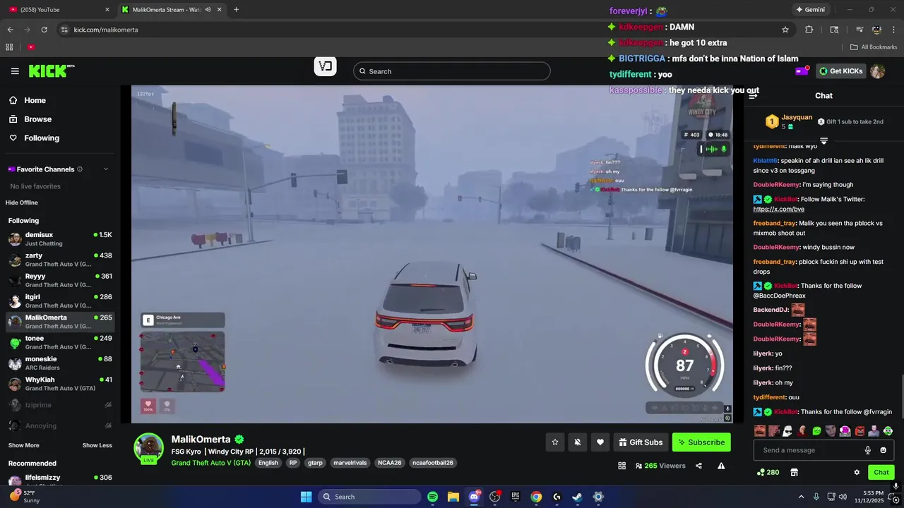Go to Home in the sidebar
Image resolution: width=904 pixels, height=508 pixels.
(35, 100)
